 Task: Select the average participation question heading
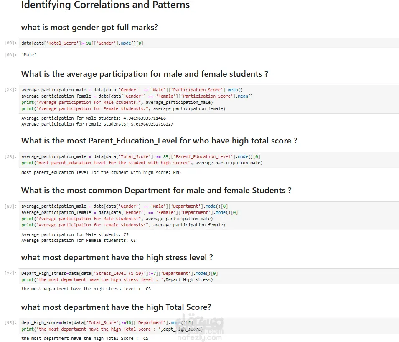point(145,74)
